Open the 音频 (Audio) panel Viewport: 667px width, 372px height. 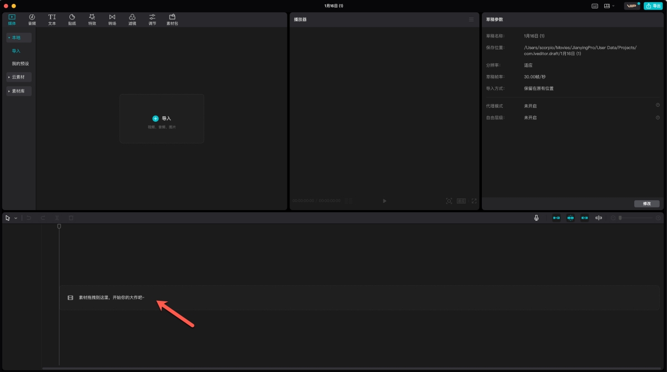32,19
